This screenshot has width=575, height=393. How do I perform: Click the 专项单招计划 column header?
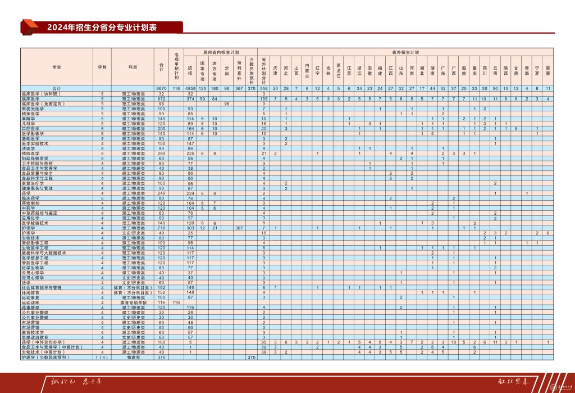click(x=176, y=66)
